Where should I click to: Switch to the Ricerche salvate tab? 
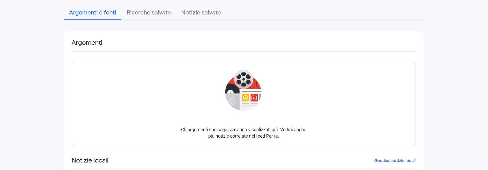(x=149, y=12)
